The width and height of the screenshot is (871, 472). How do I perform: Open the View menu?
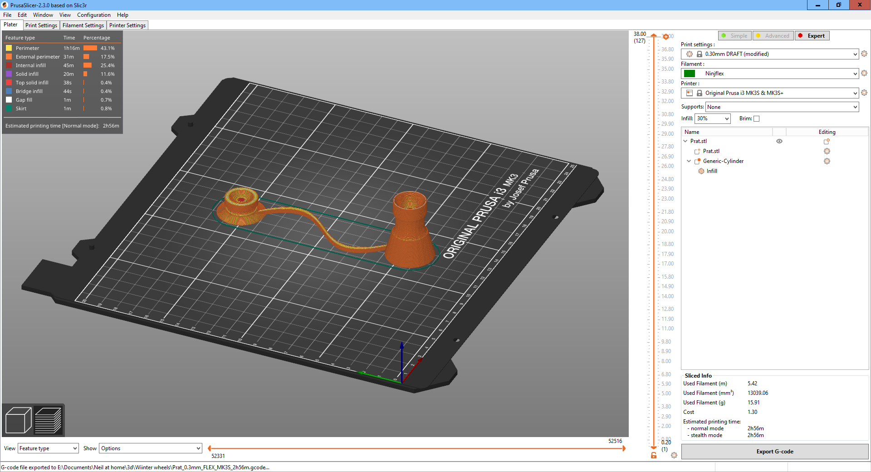pos(65,15)
